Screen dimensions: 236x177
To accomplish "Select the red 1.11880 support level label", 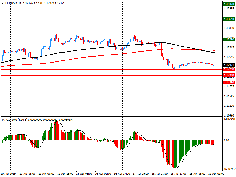I will [229, 83].
